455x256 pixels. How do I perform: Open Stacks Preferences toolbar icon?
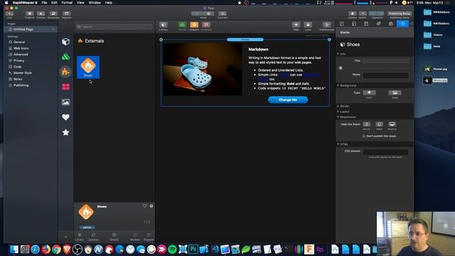click(x=327, y=25)
